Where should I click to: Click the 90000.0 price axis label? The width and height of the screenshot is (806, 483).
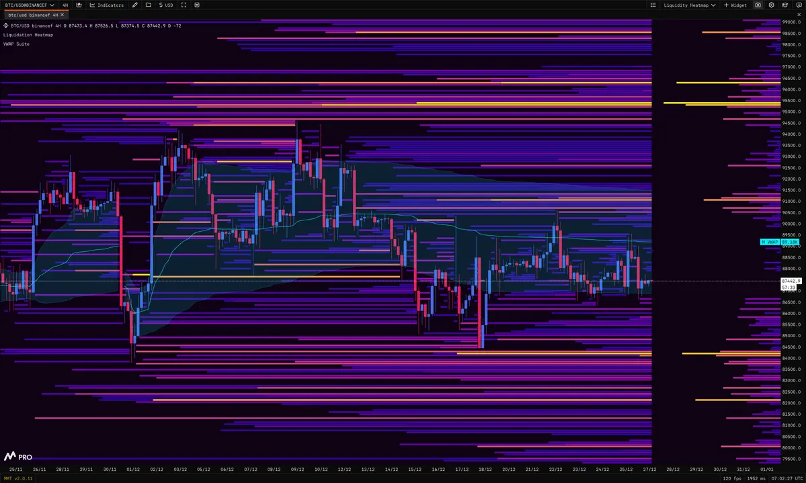tap(791, 224)
